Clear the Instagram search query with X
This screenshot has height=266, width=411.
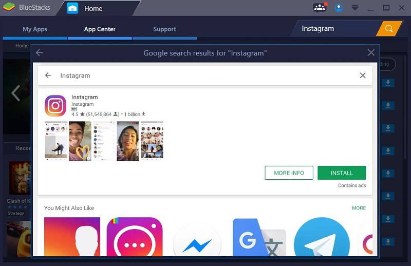coord(363,75)
